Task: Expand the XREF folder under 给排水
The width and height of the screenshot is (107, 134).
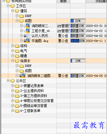Action: [x=17, y=66]
